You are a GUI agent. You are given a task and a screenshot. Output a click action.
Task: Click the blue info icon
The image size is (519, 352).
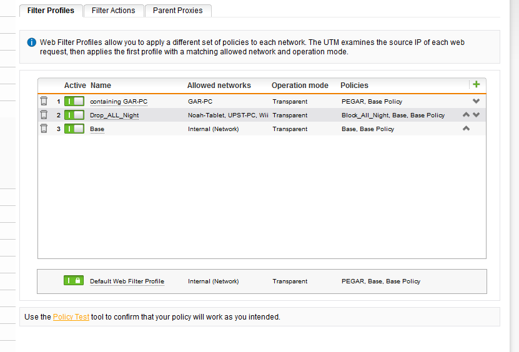click(31, 42)
